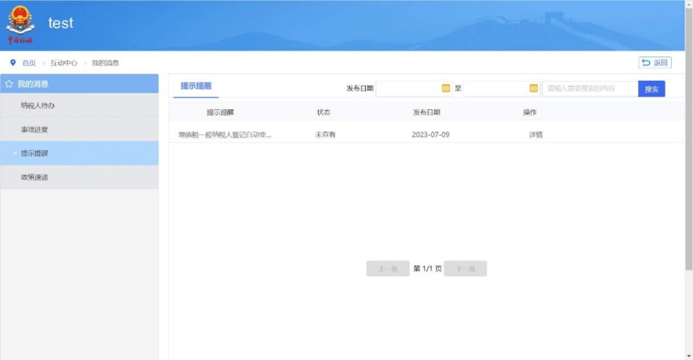The width and height of the screenshot is (693, 360).
Task: Click the 发布日期 start date field
Action: tap(408, 88)
